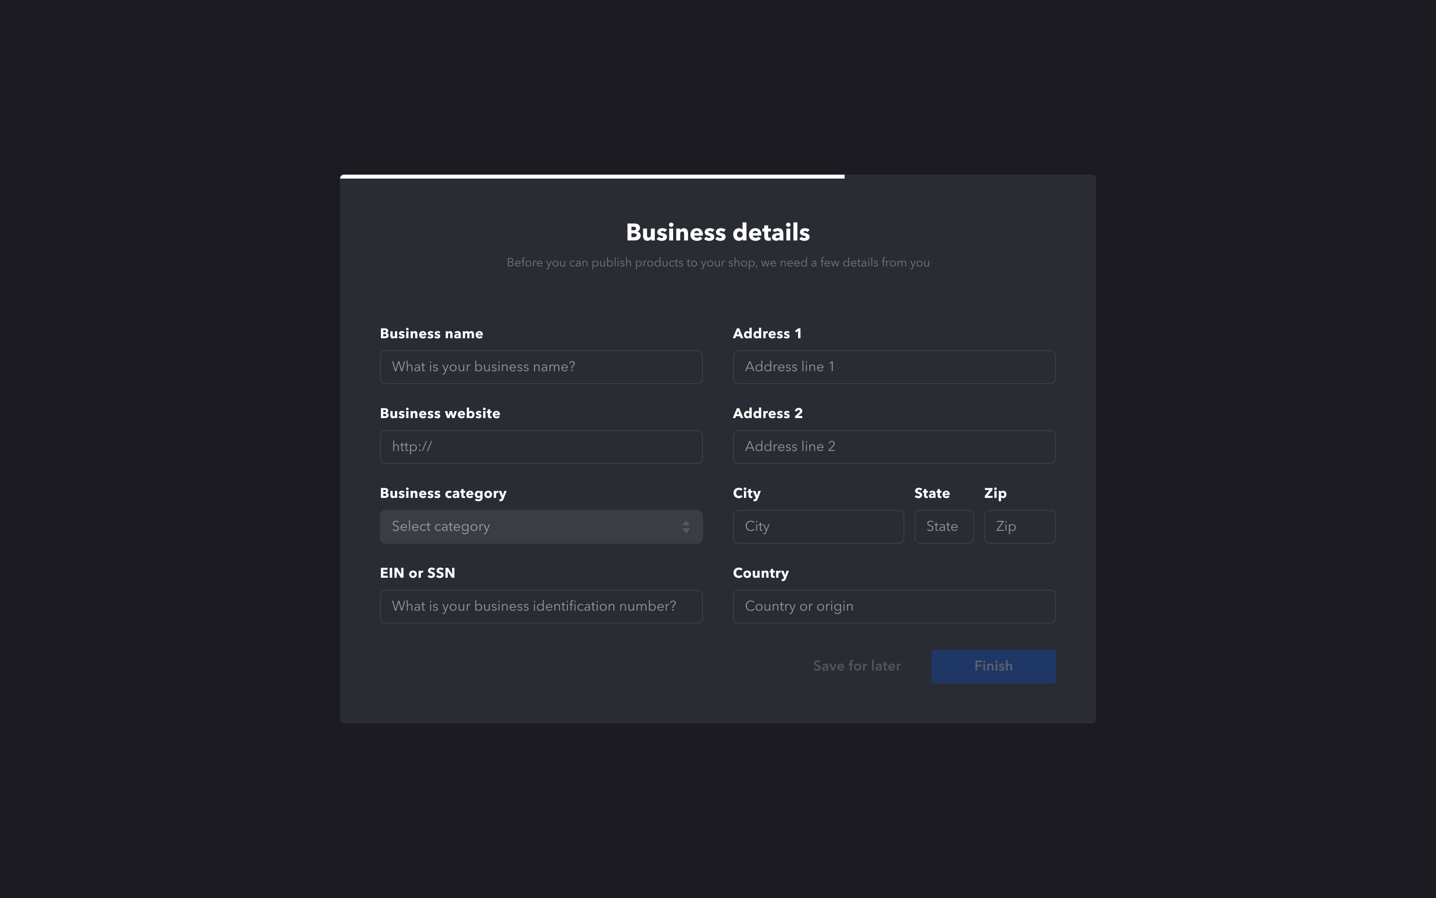The image size is (1436, 898).
Task: Click the Business name input field
Action: click(x=540, y=367)
